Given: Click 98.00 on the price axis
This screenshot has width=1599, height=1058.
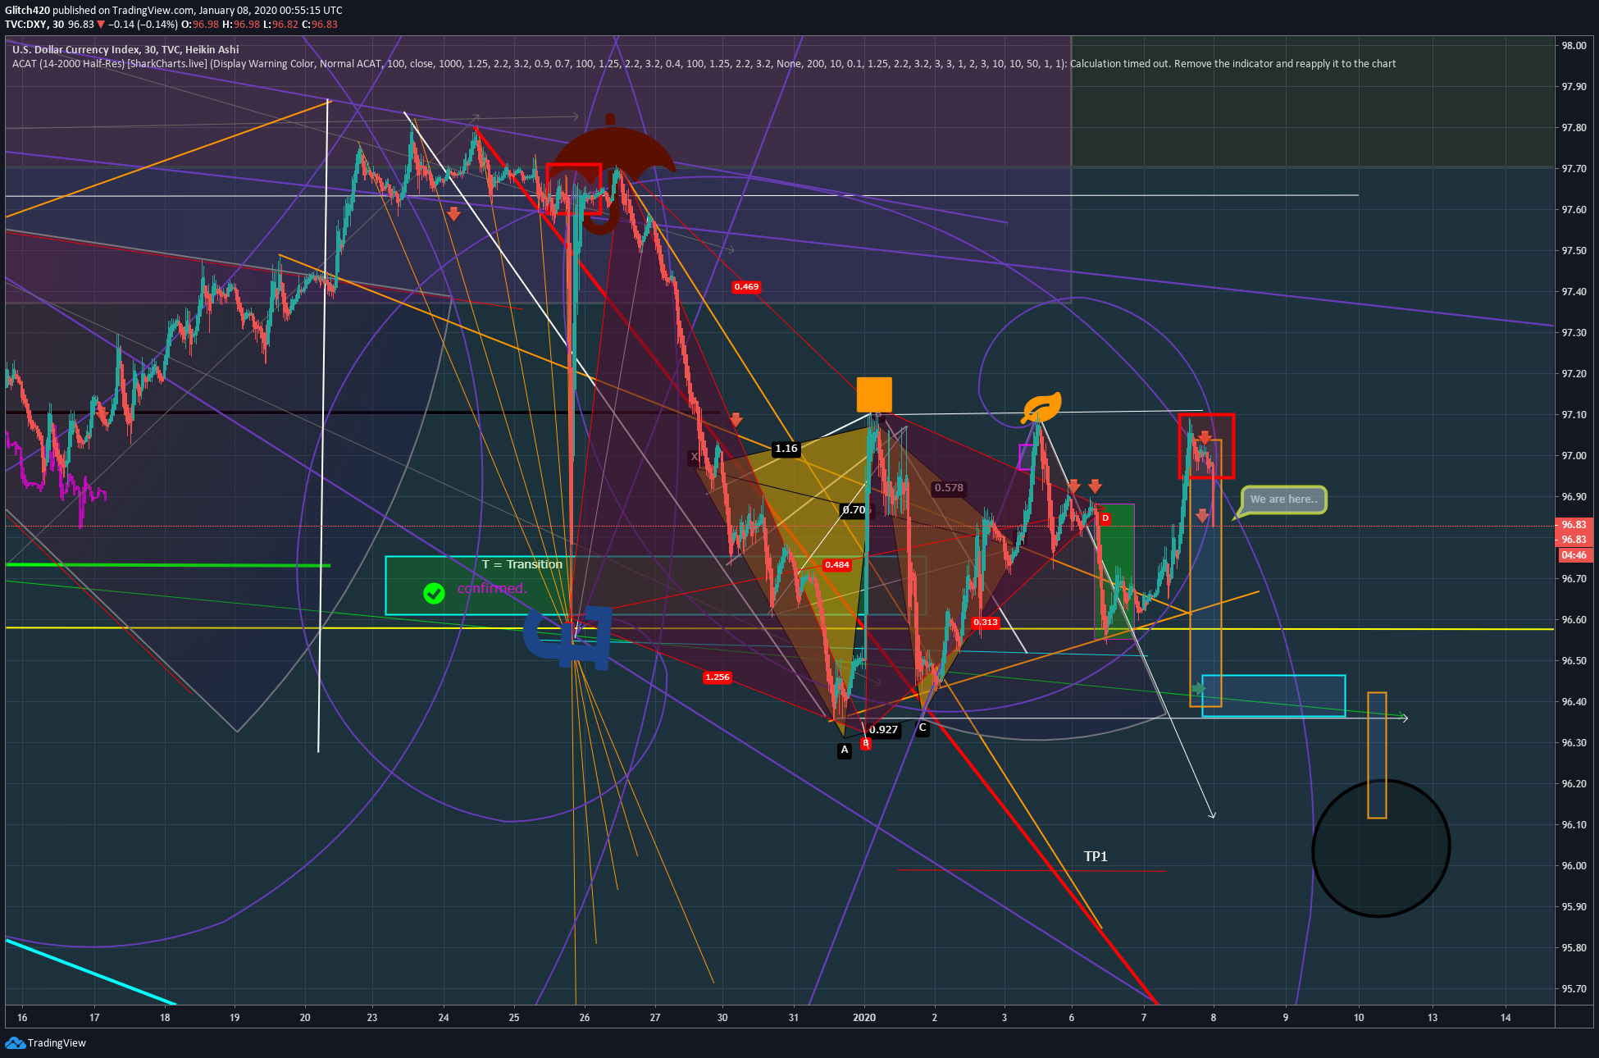Looking at the screenshot, I should click(x=1574, y=46).
